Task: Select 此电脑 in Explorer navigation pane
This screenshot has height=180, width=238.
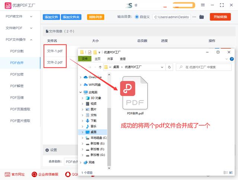Action: [91, 92]
